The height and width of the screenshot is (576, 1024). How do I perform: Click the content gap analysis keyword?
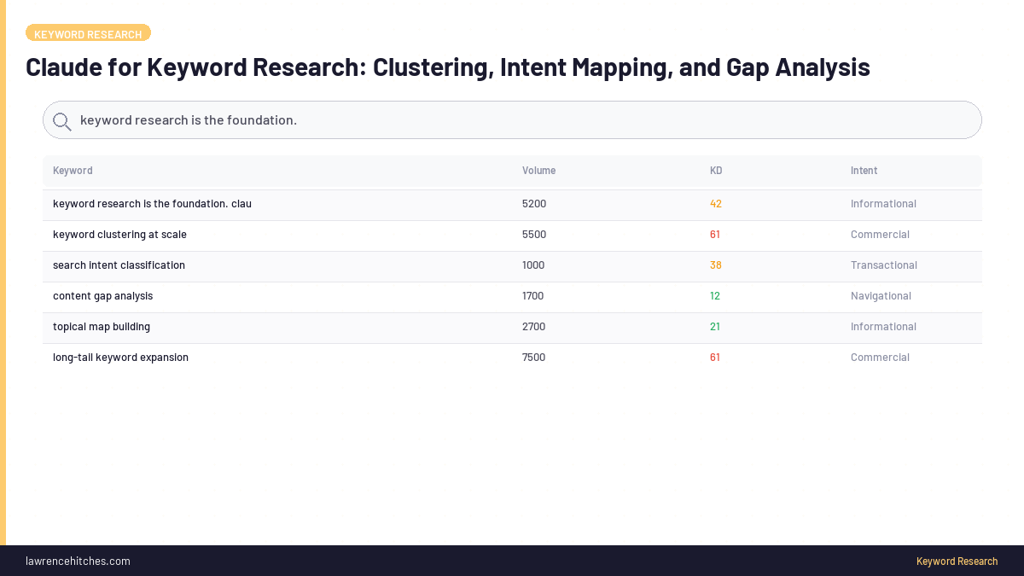click(x=102, y=295)
